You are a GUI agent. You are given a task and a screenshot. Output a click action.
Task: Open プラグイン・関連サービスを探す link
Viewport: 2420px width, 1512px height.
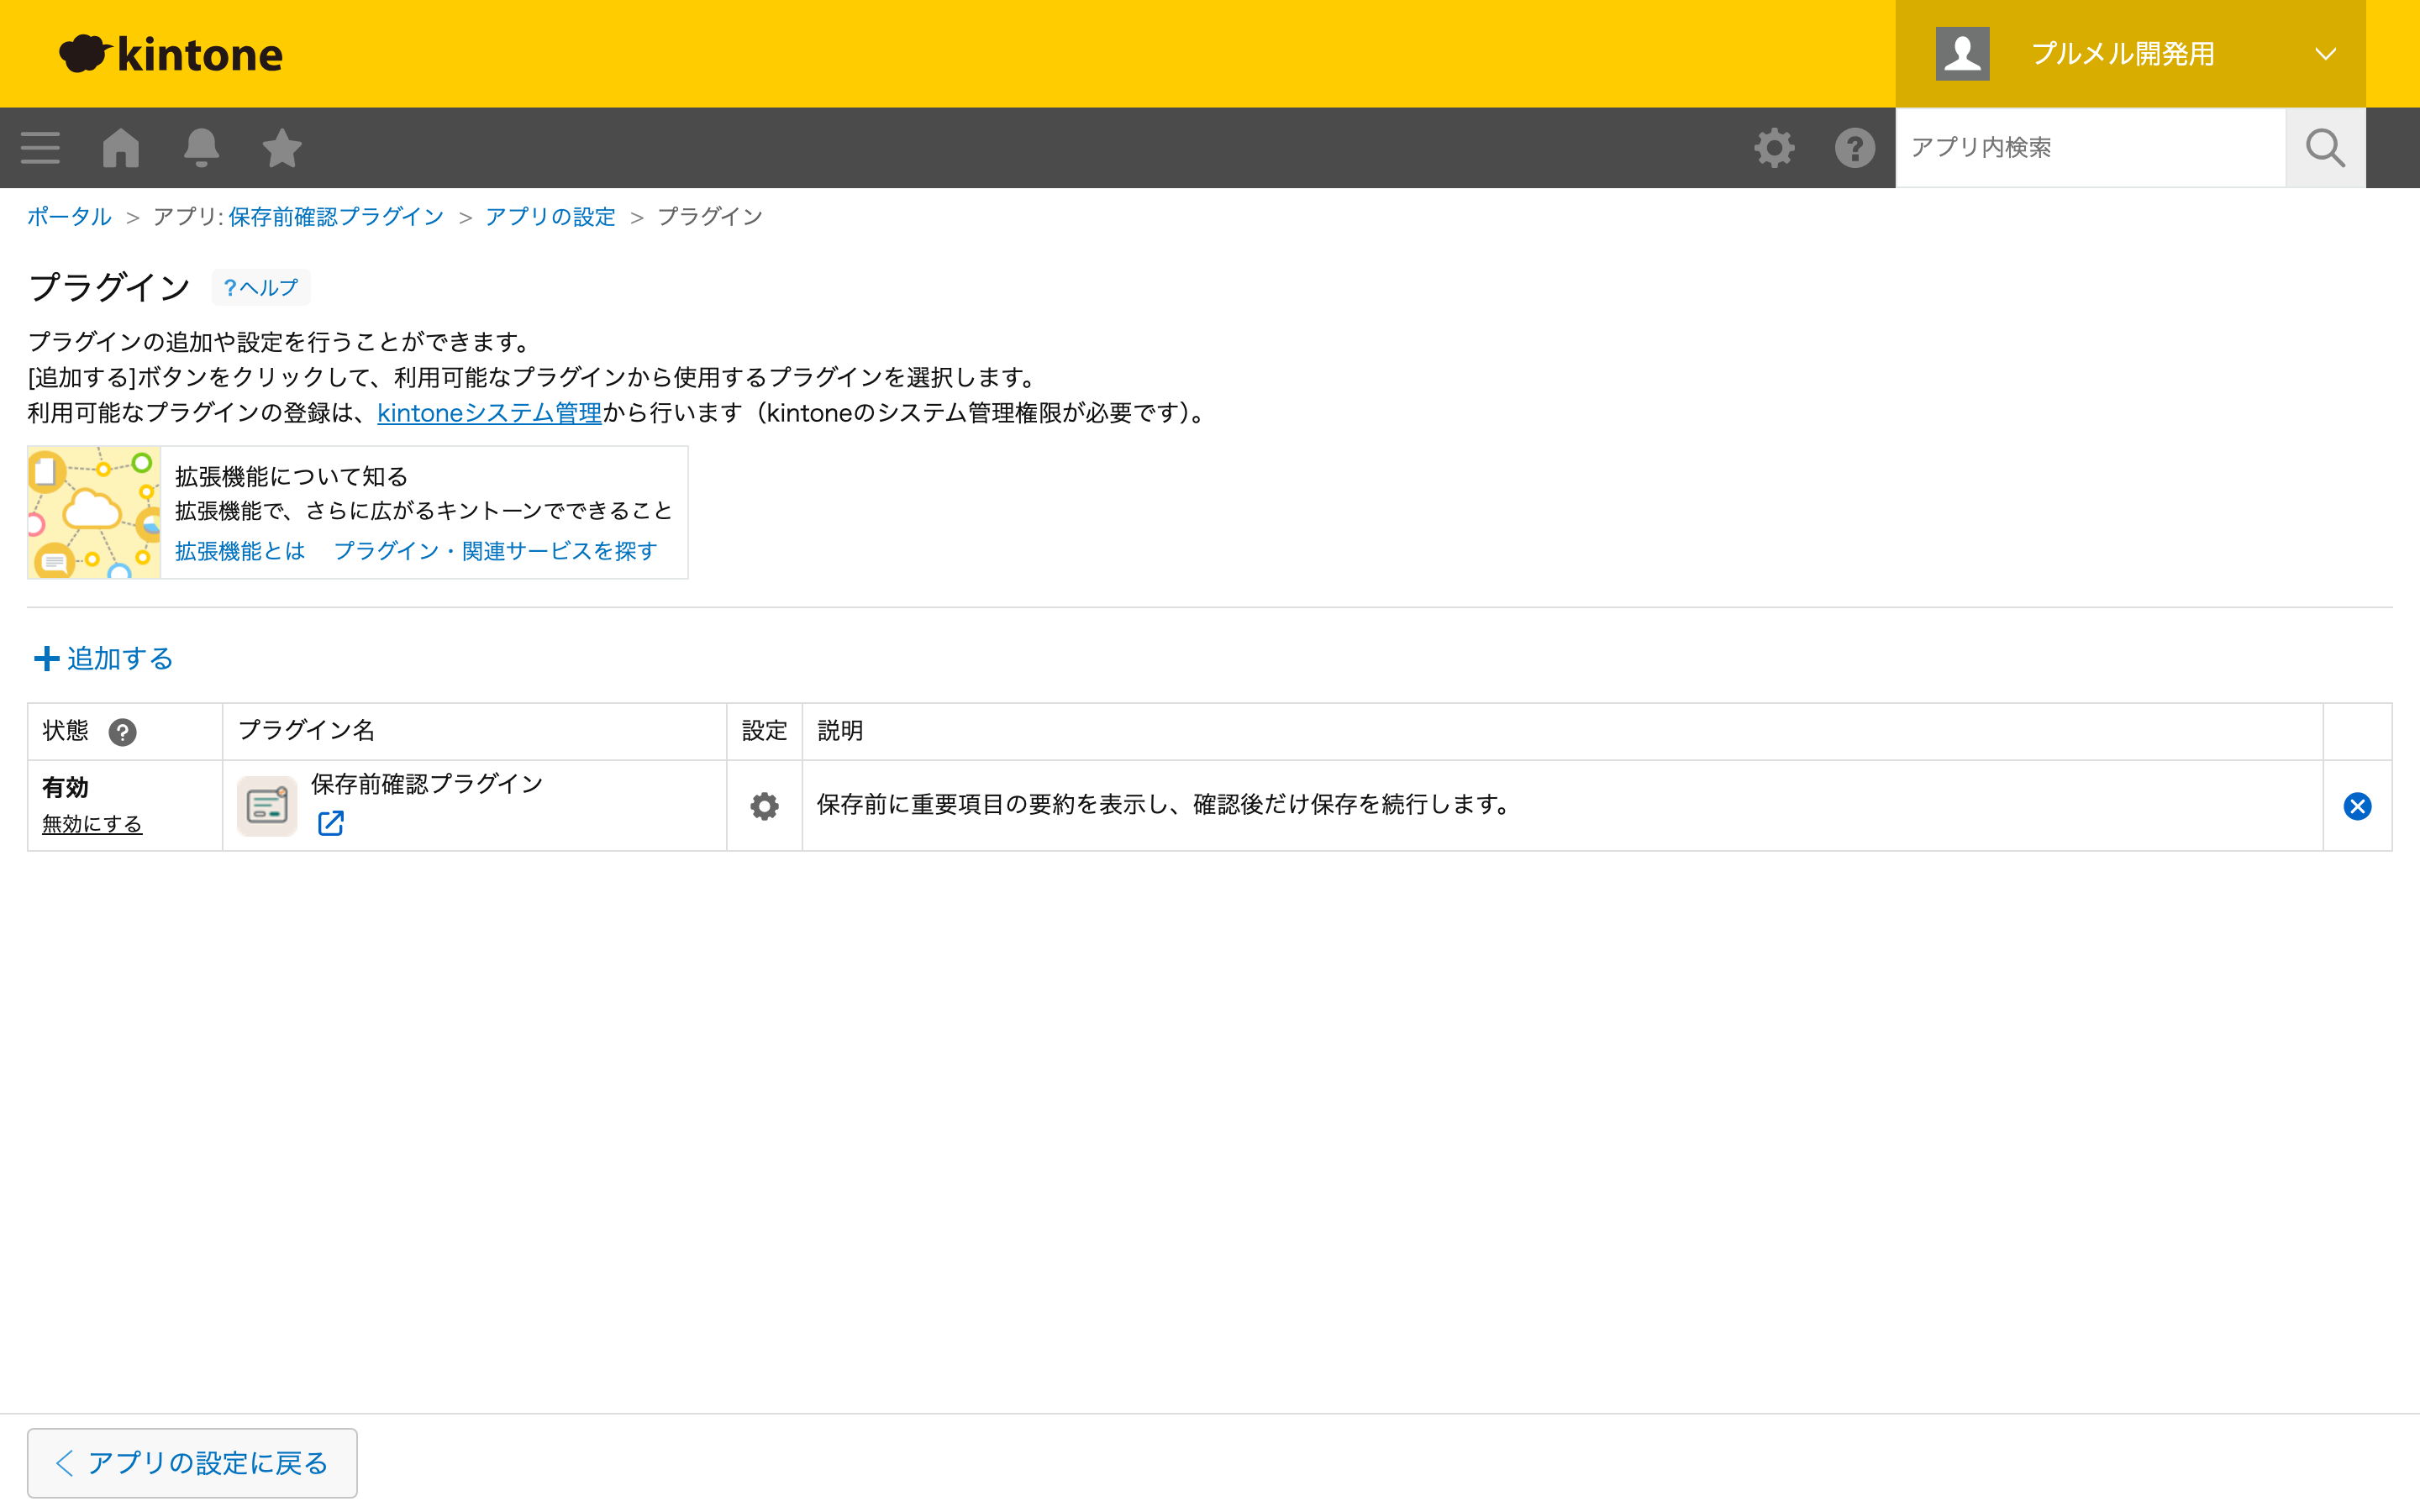pyautogui.click(x=496, y=551)
